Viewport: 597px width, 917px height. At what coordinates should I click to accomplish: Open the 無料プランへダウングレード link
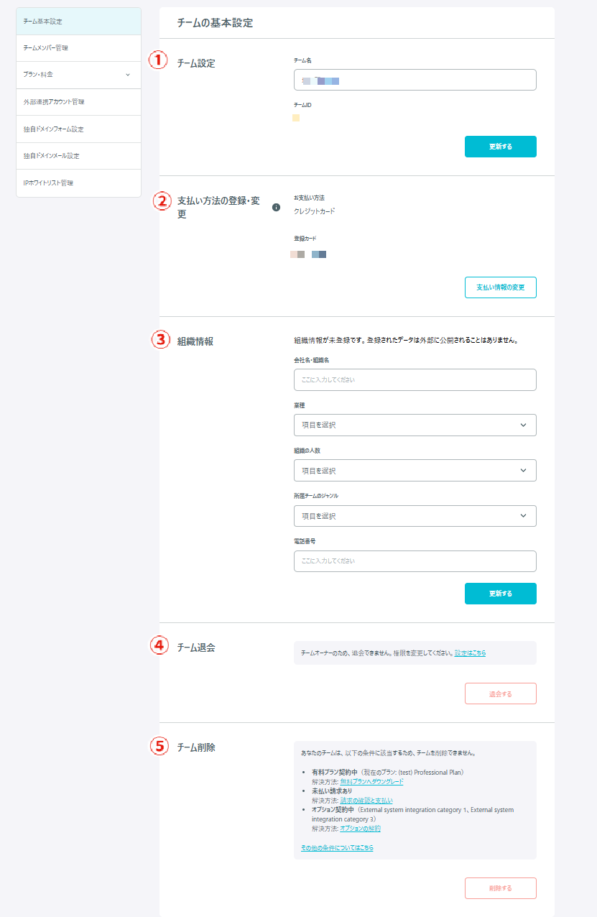371,782
